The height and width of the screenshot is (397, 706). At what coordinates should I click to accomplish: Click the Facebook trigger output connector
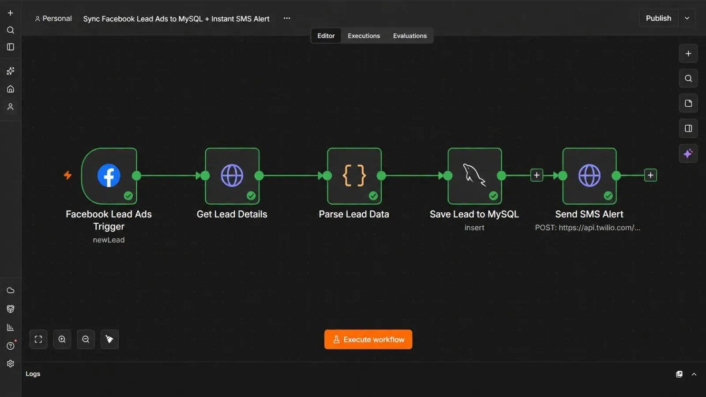tap(136, 176)
